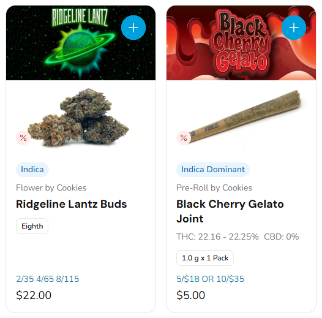Click the THC and CBD percentage line
This screenshot has height=318, width=322.
coord(238,237)
